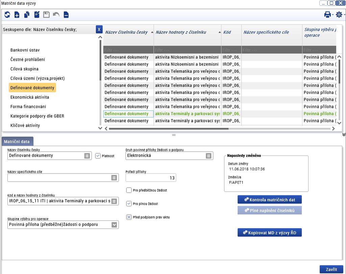Image resolution: width=346 pixels, height=274 pixels.
Task: Click the Kód column header
Action: (x=231, y=32)
